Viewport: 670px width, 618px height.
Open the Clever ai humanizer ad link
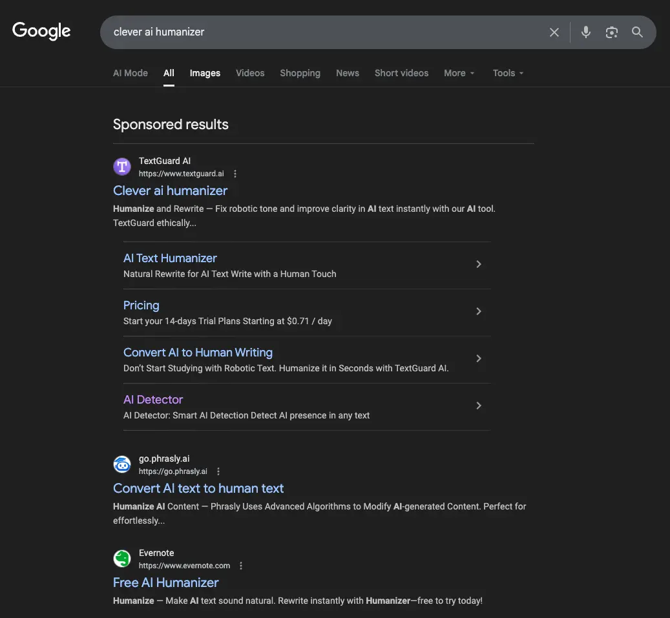[x=170, y=191]
